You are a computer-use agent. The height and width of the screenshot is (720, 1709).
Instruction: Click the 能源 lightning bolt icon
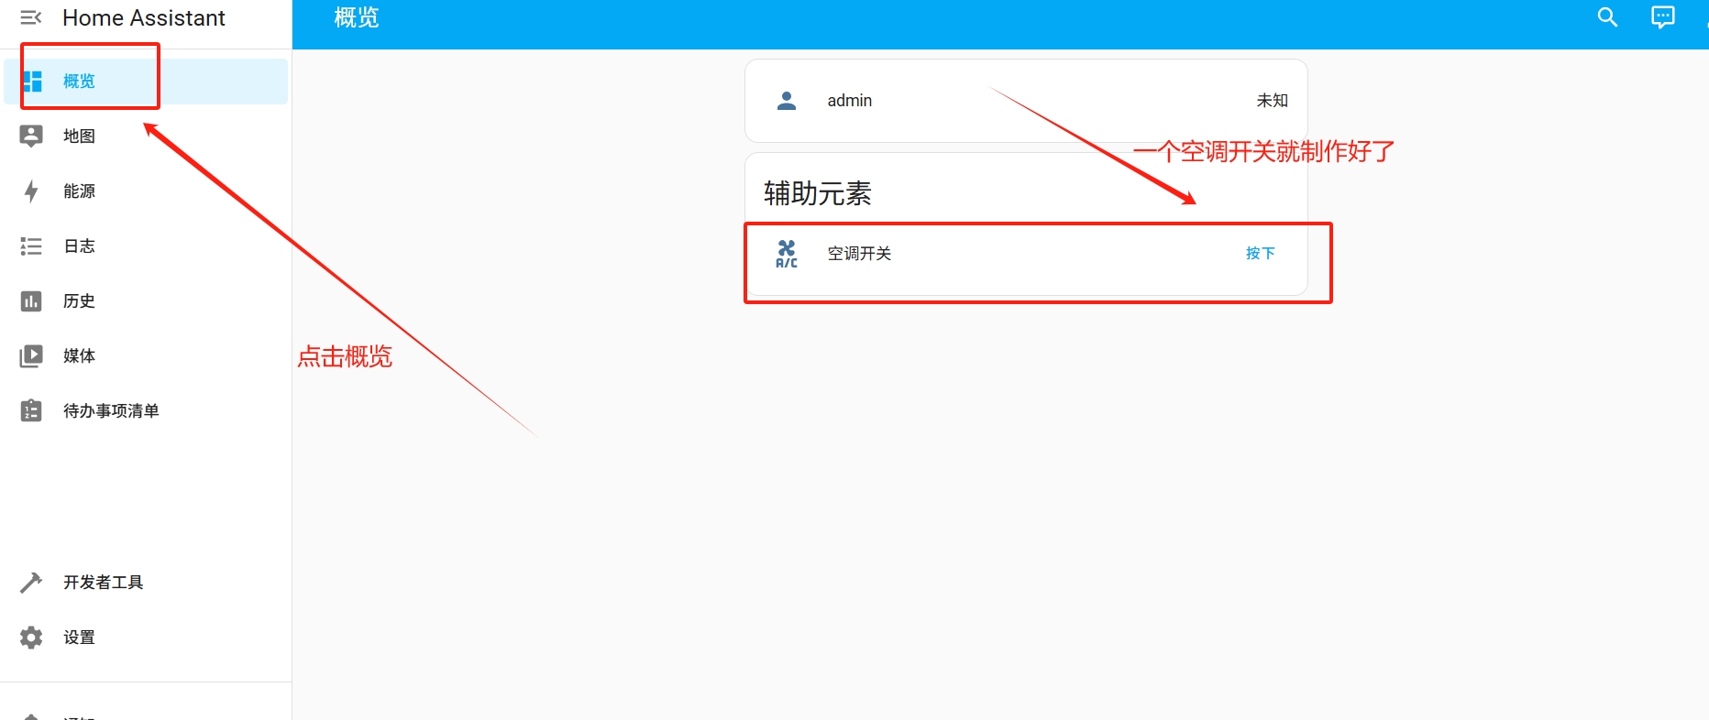tap(31, 191)
